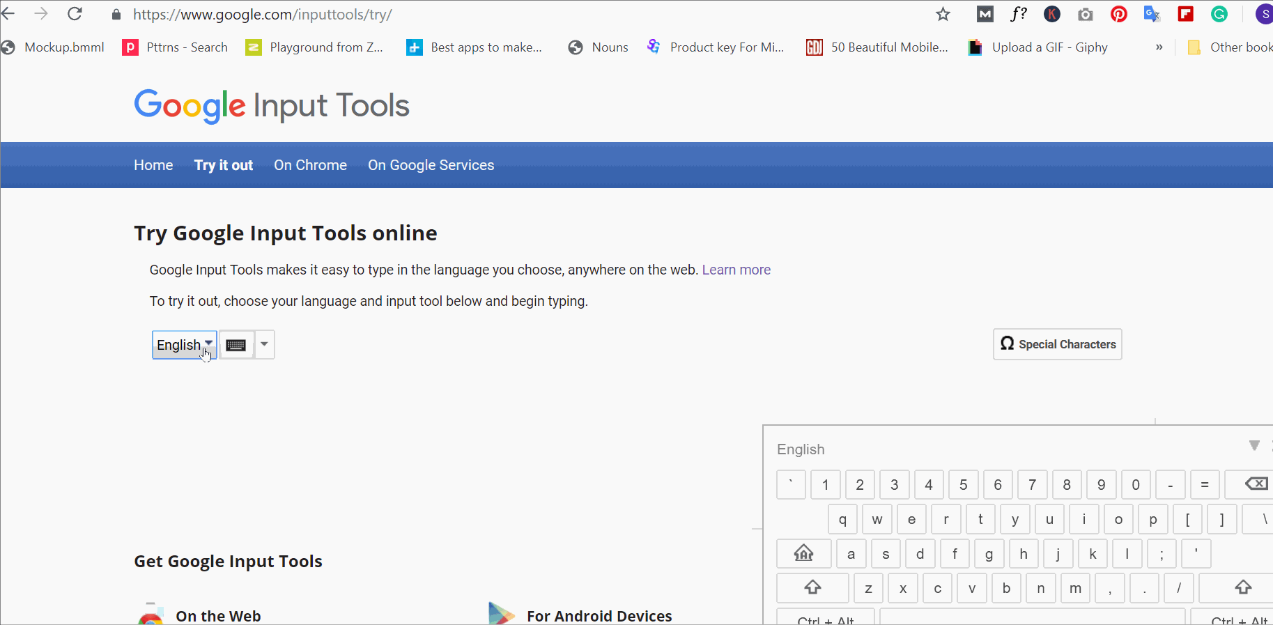Screen dimensions: 1273x625
Task: Tap the left shift key on virtual keyboard
Action: pos(812,587)
